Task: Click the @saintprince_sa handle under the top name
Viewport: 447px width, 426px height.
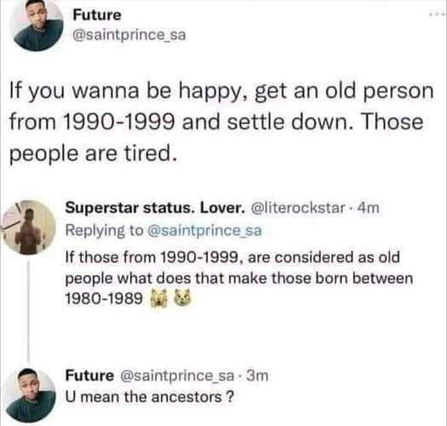Action: pyautogui.click(x=129, y=35)
